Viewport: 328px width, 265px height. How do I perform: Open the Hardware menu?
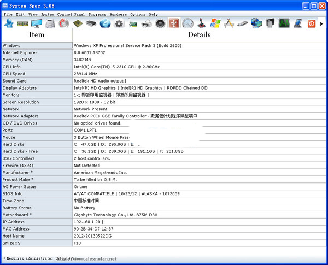[118, 14]
